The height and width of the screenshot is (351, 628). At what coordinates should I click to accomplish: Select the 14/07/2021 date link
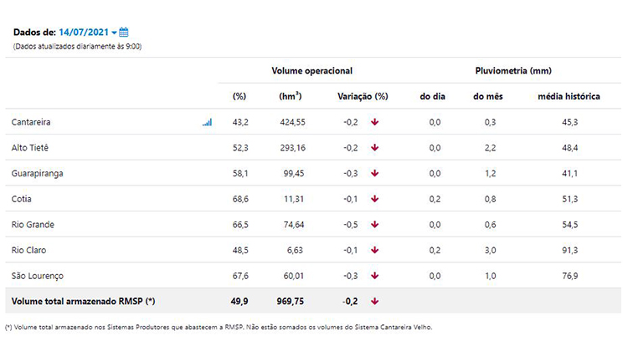(x=84, y=33)
